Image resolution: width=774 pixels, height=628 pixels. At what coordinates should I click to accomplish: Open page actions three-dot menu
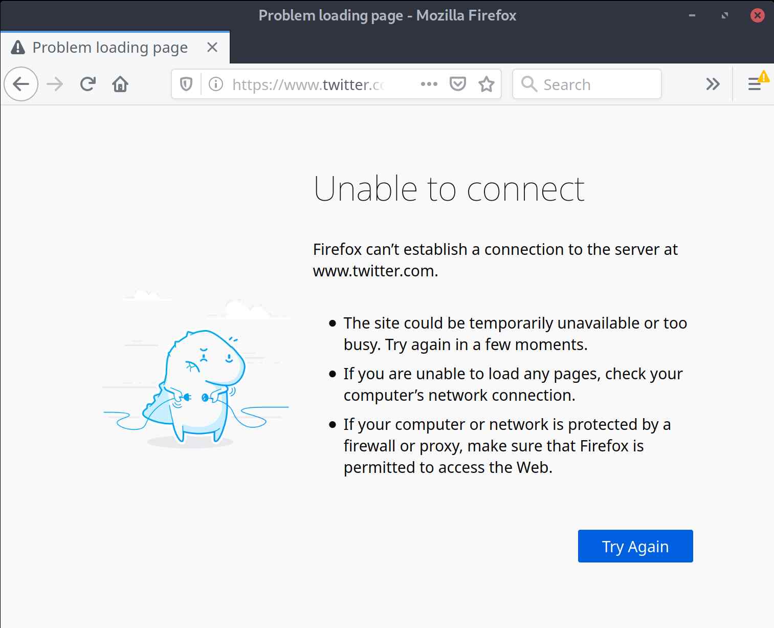click(x=429, y=84)
